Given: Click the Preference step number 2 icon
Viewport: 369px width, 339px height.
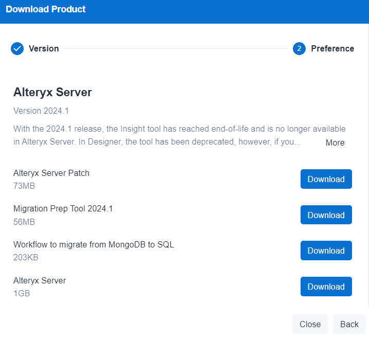Looking at the screenshot, I should point(299,48).
